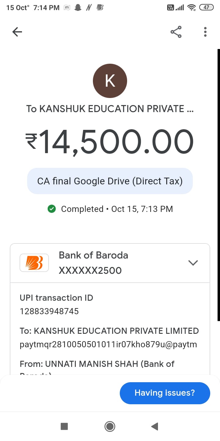
Task: Tap the brown K recipient avatar
Action: [x=110, y=81]
